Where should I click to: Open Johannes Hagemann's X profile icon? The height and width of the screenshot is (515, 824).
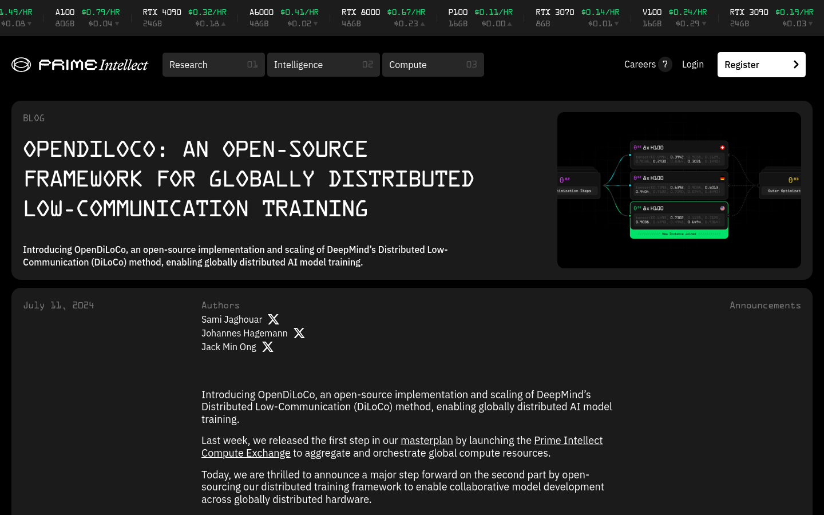point(299,333)
